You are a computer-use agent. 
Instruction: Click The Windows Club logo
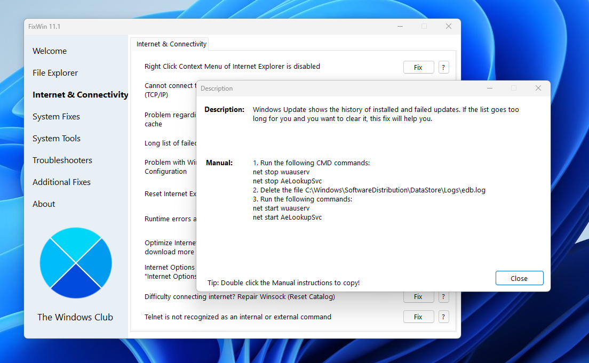76,263
